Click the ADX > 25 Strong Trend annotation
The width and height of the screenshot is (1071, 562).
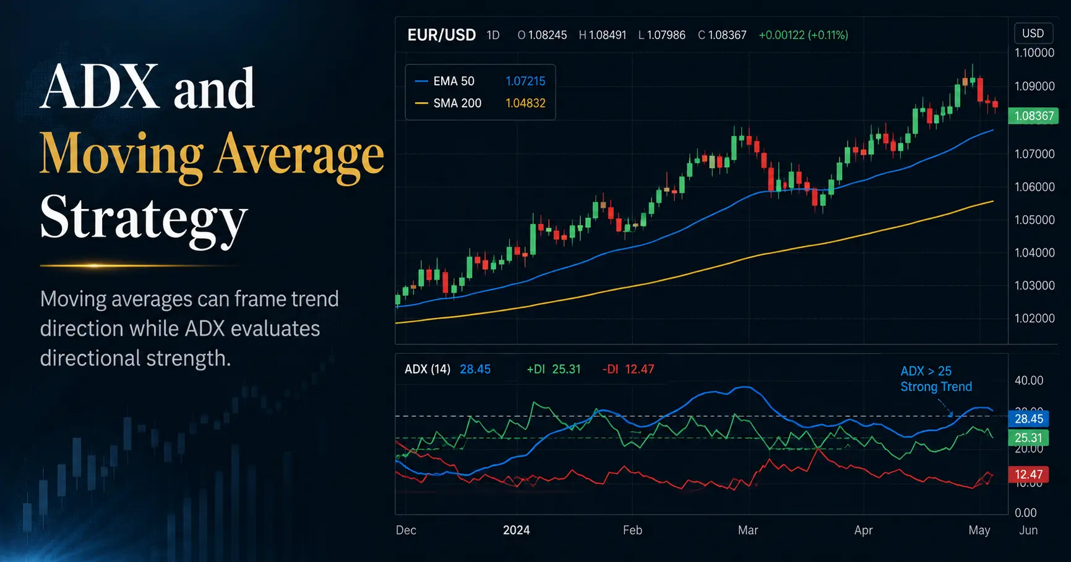point(936,379)
